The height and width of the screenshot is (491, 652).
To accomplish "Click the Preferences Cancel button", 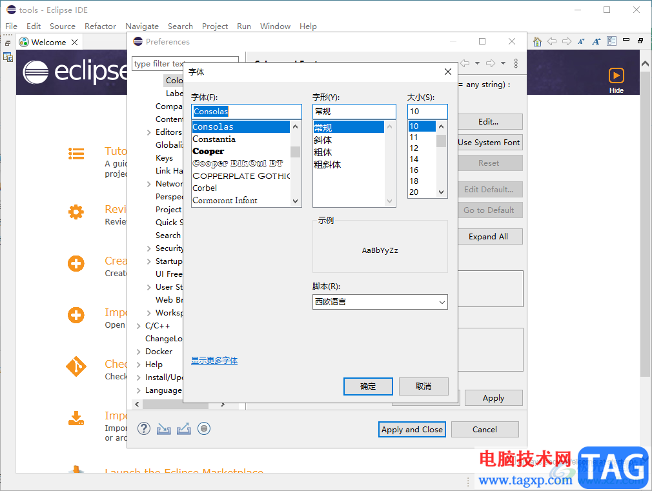I will 485,430.
